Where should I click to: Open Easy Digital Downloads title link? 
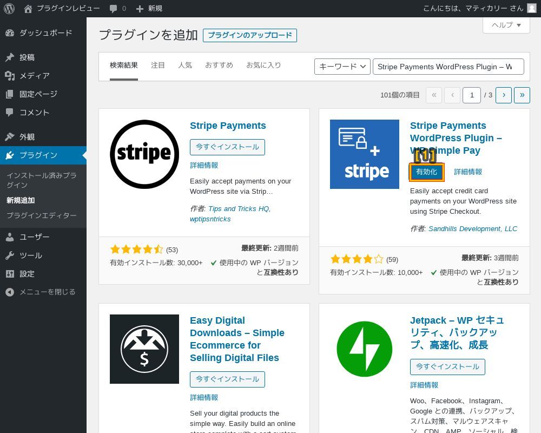pyautogui.click(x=237, y=339)
